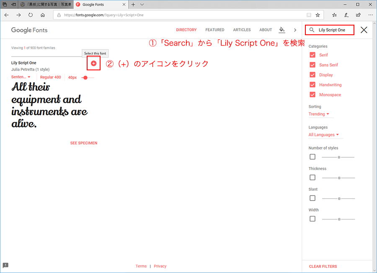Click the font preview sample text
Viewport: 377px width, 273px height.
(x=49, y=105)
